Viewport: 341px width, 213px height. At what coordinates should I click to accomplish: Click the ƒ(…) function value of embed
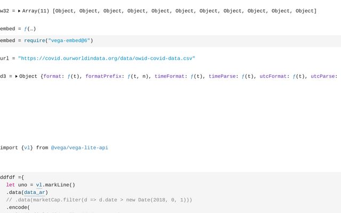(30, 29)
